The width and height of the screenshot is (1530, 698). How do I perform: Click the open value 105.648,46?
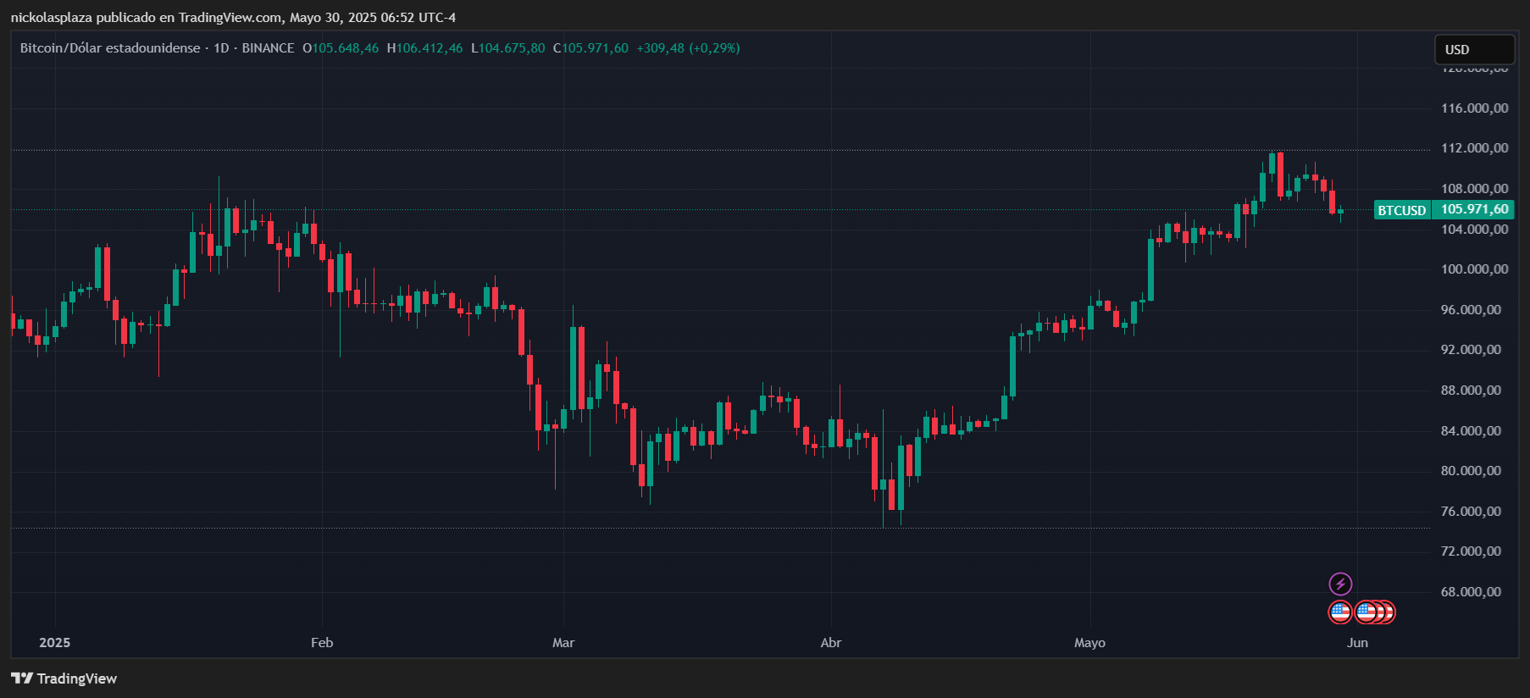pos(346,48)
